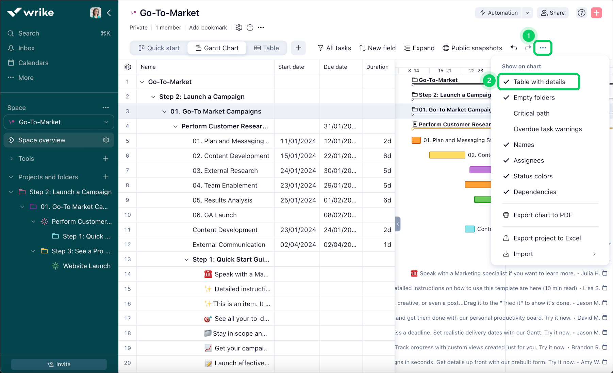Switch to the Table tab
The height and width of the screenshot is (373, 613).
tap(266, 48)
